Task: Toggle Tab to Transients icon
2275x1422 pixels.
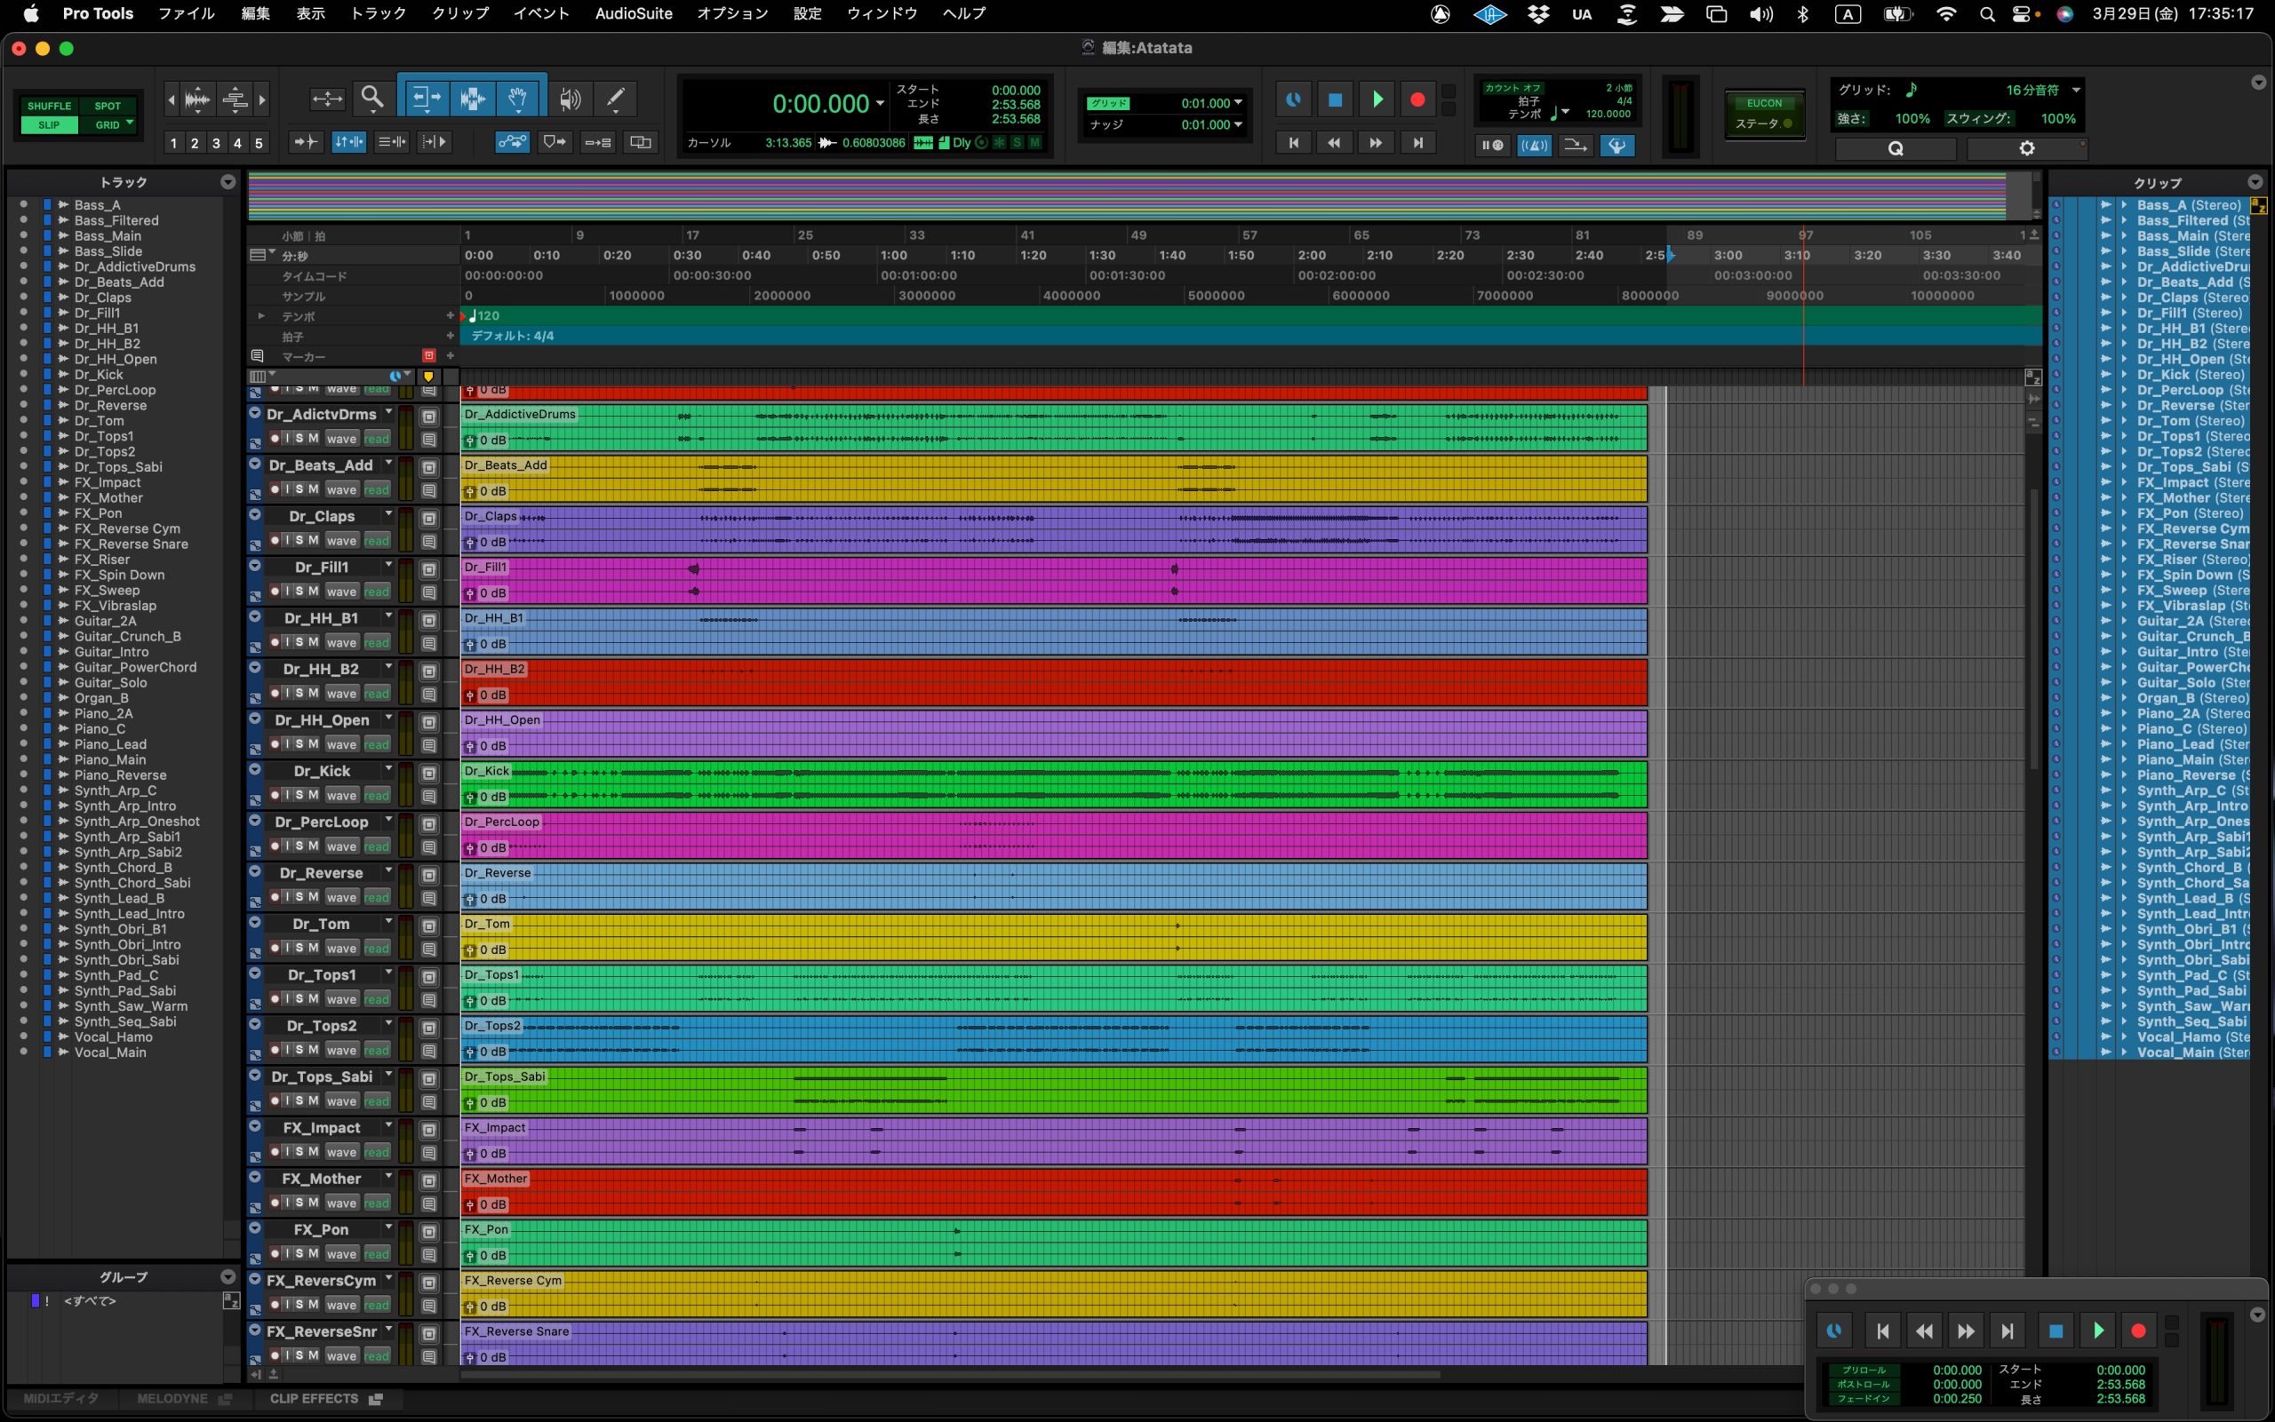Action: (x=306, y=142)
